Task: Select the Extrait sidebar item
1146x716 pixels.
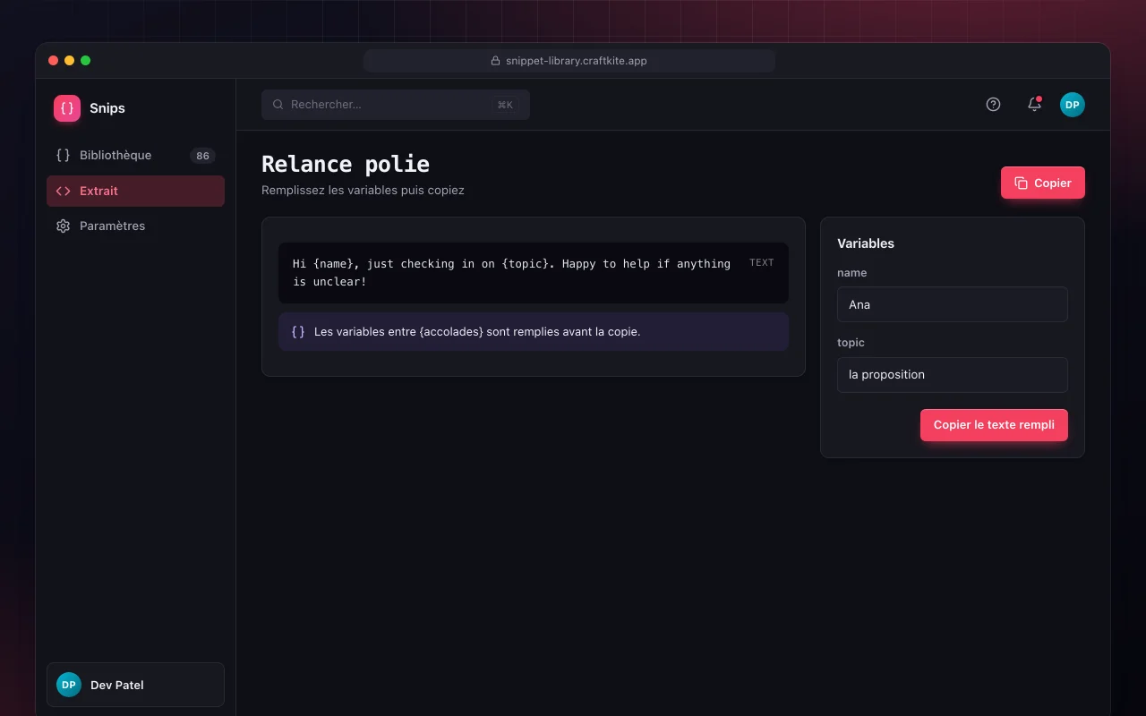Action: [x=135, y=191]
